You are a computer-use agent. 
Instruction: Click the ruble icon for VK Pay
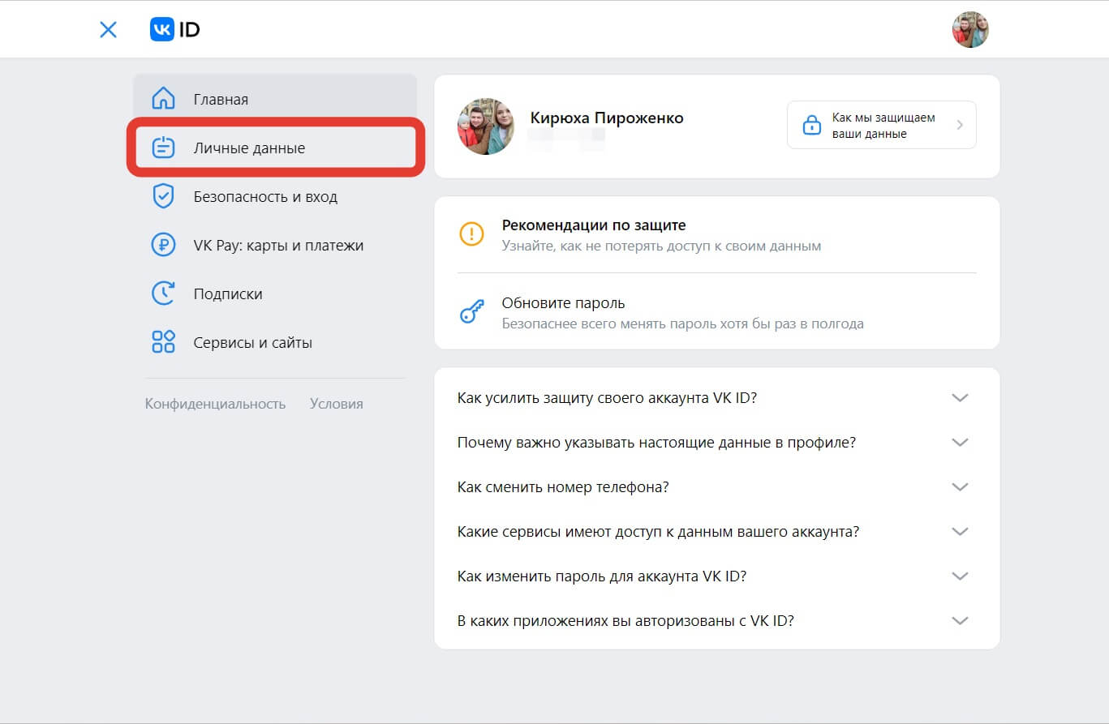click(163, 245)
